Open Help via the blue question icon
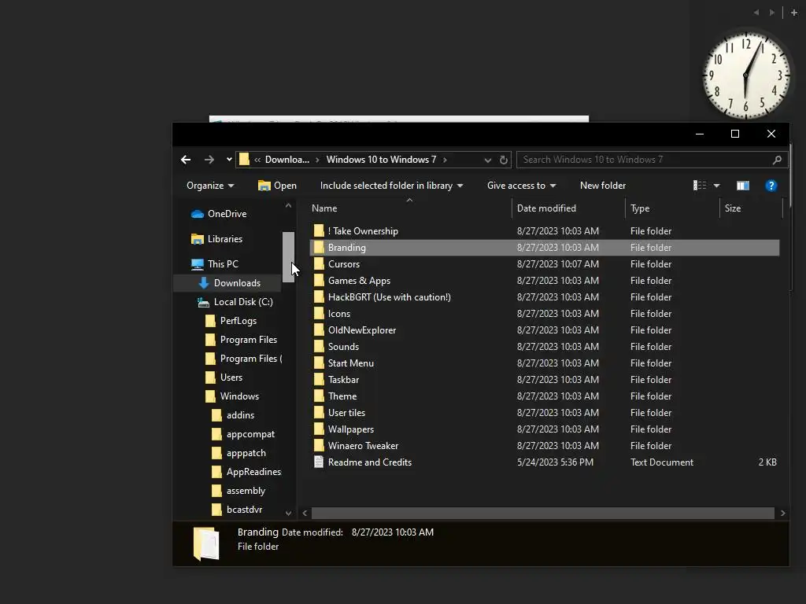The width and height of the screenshot is (806, 604). pos(771,186)
